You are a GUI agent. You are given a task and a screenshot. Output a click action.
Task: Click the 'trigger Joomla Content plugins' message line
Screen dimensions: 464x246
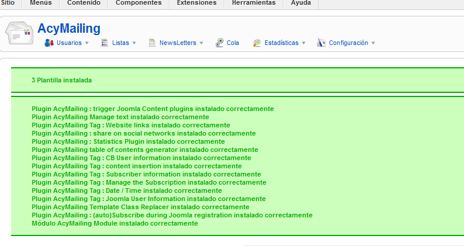(x=153, y=109)
